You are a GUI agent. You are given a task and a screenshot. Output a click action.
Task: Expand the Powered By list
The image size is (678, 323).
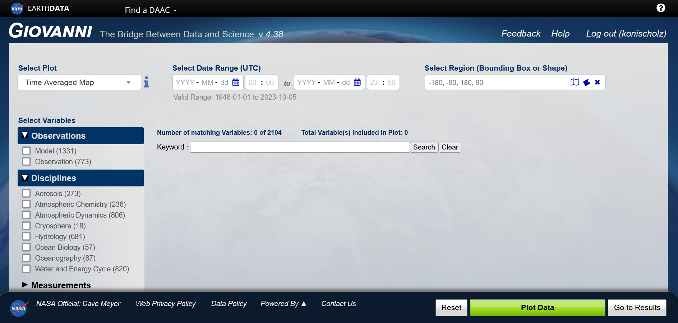(283, 304)
